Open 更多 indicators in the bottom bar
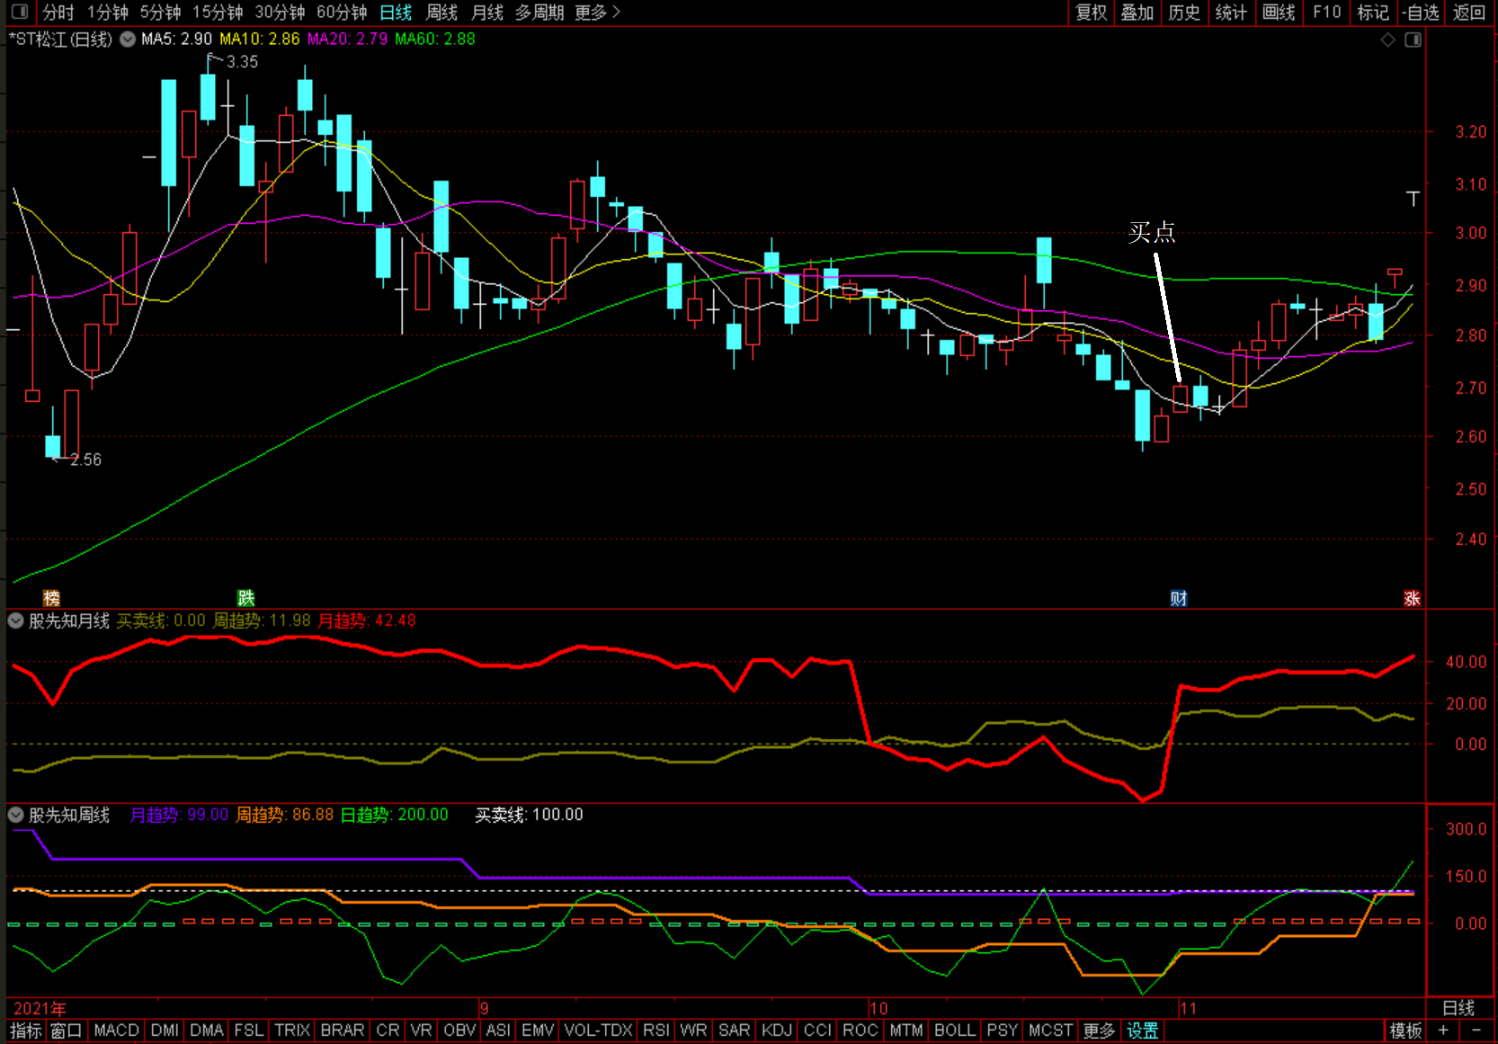 pyautogui.click(x=1099, y=1031)
